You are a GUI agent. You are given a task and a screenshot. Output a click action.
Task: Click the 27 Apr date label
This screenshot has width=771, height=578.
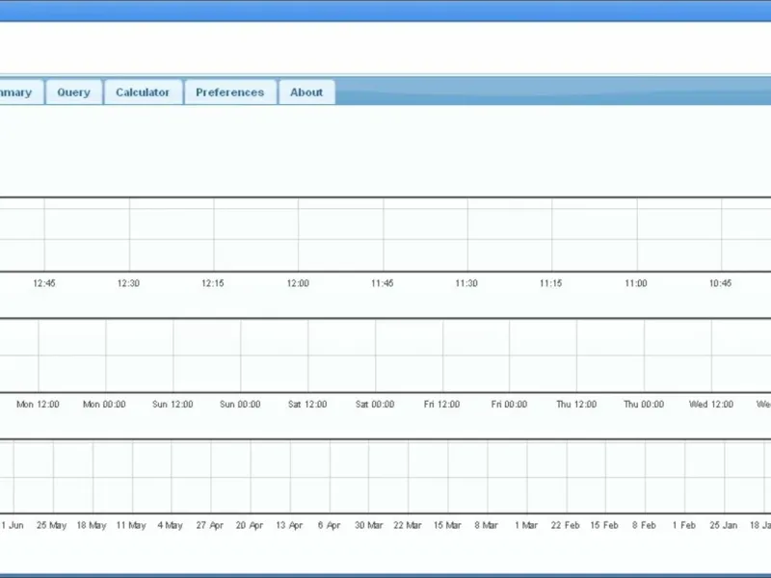tap(209, 525)
